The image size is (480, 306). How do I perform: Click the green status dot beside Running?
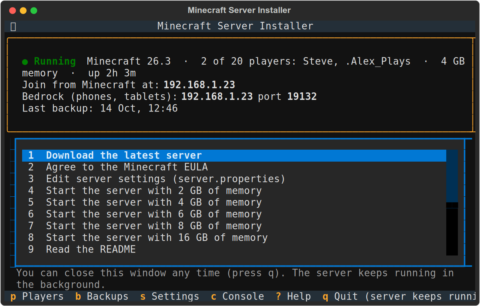25,61
